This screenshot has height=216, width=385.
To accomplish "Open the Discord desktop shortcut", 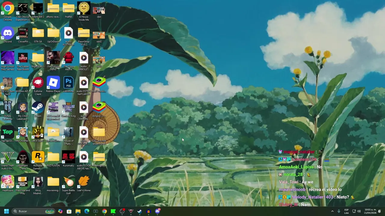I will click(8, 35).
